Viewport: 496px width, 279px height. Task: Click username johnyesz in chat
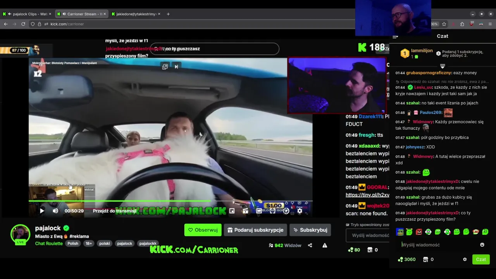tap(415, 147)
